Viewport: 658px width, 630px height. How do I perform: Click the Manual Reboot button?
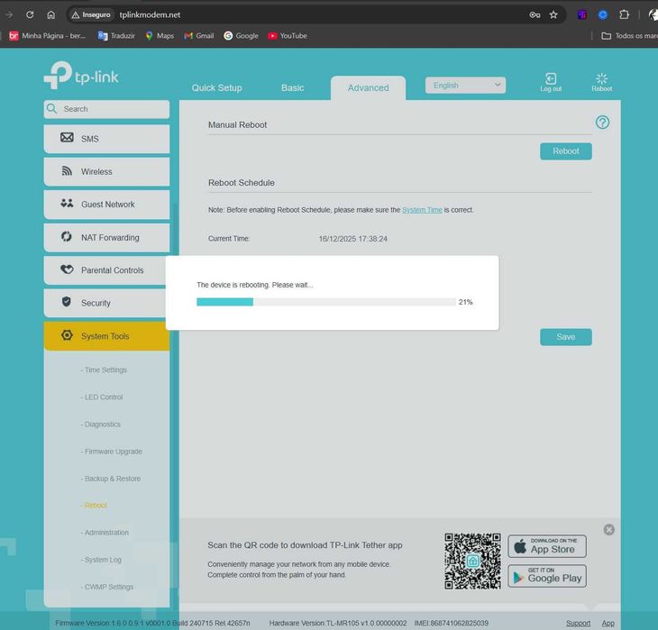(x=566, y=151)
